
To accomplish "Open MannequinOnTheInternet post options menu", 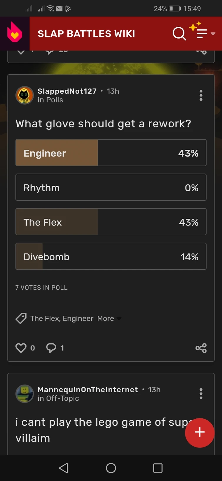I will (x=201, y=394).
